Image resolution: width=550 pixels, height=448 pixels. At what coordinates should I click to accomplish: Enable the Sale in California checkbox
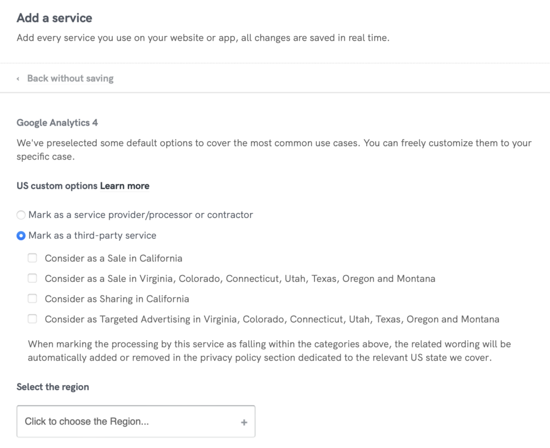(x=33, y=258)
